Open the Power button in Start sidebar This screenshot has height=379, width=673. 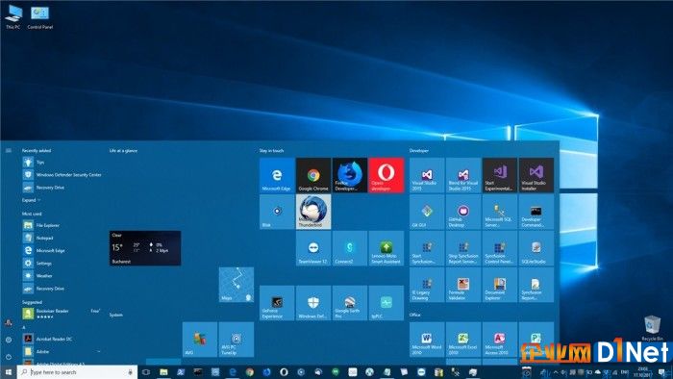(x=8, y=357)
